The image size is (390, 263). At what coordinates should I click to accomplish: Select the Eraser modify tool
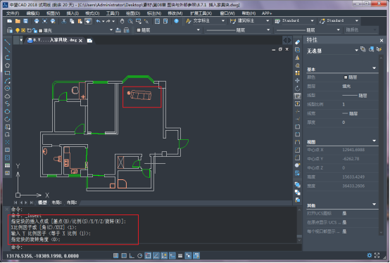click(298, 42)
